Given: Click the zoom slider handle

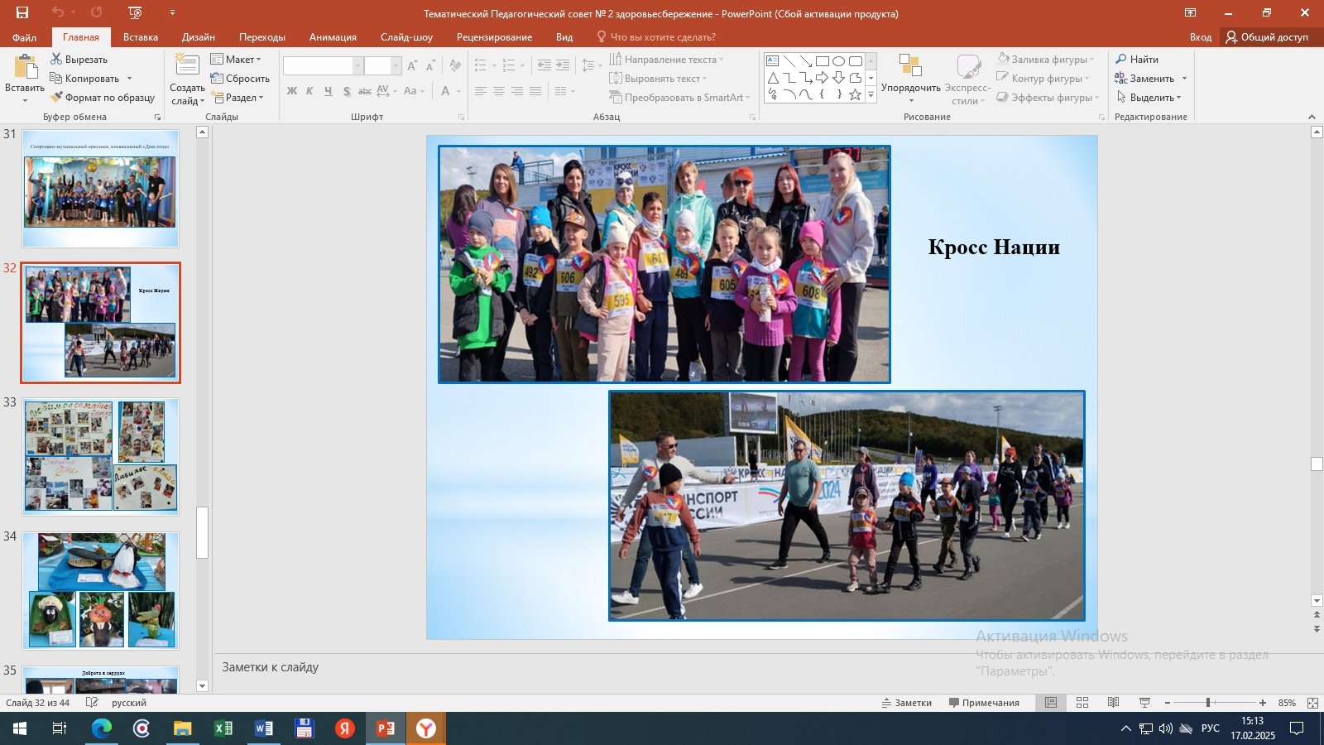Looking at the screenshot, I should click(x=1208, y=703).
